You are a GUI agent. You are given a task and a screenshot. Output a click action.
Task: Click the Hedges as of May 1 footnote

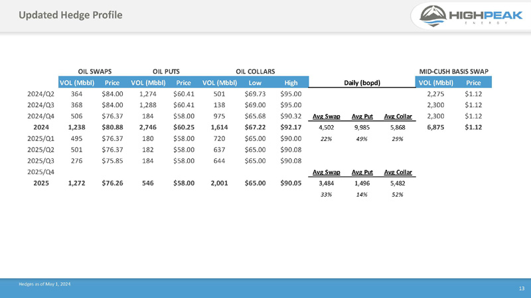(x=44, y=284)
